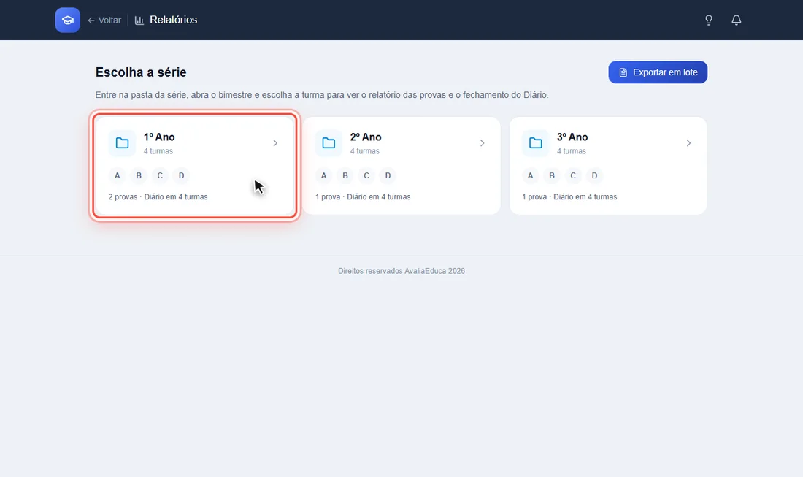Select turma A under 3º Ano
The image size is (803, 477).
[x=531, y=176]
